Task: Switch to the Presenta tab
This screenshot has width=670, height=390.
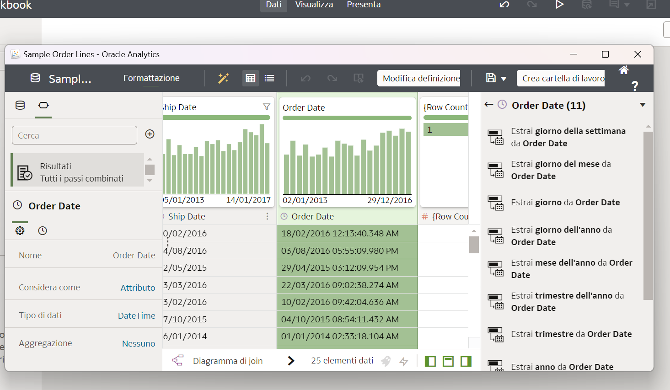Action: pos(364,5)
